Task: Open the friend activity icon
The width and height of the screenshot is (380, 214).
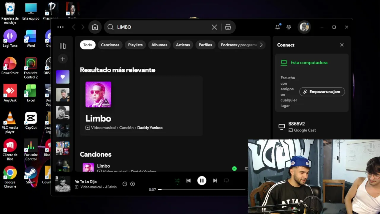Action: click(x=289, y=27)
